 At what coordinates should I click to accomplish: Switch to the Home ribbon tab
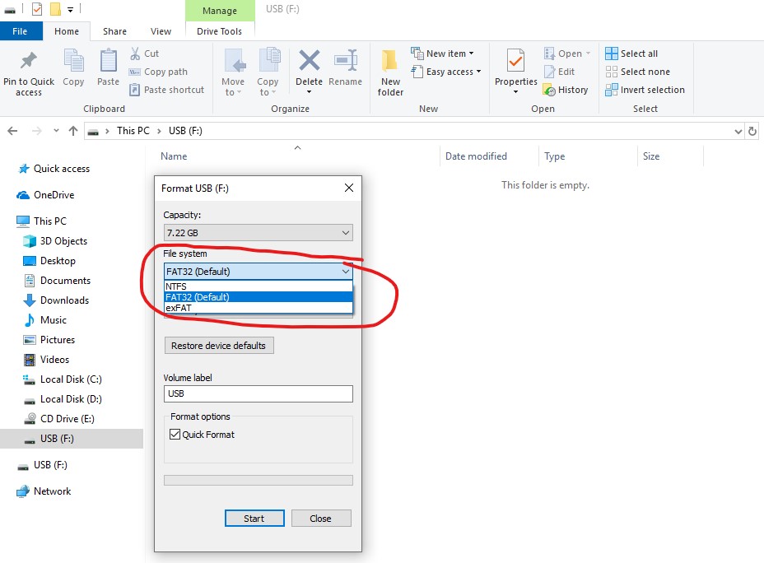(x=67, y=31)
